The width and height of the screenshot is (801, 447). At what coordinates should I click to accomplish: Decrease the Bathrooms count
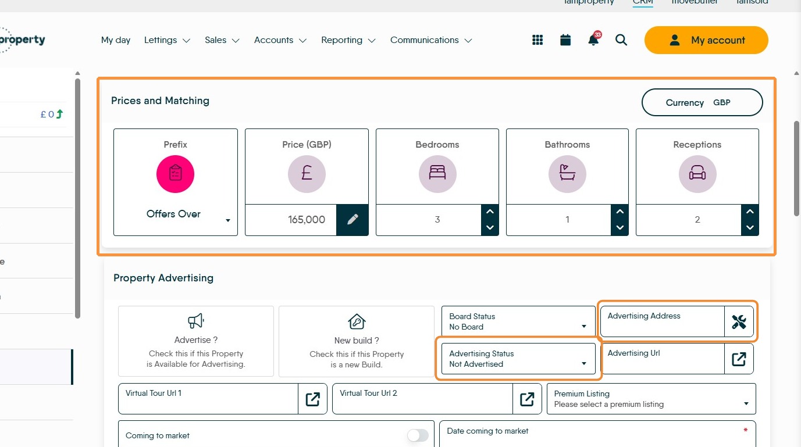tap(620, 228)
